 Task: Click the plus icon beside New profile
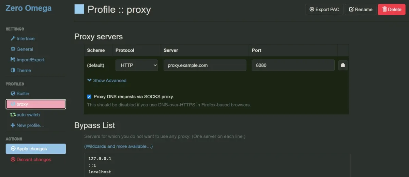(x=13, y=125)
